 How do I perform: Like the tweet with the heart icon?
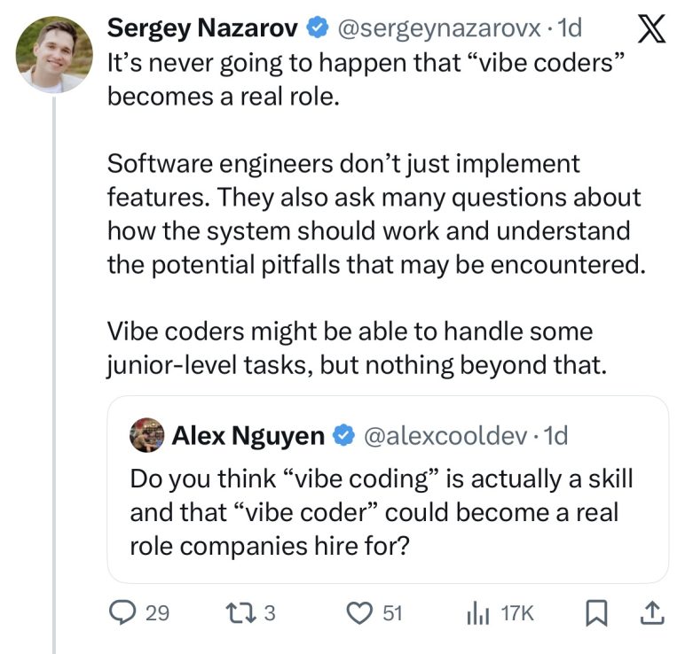358,612
